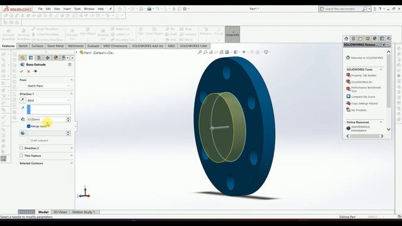Screen dimensions: 402x226
Task: Switch to the Sheet Metal tab
Action: [x=55, y=46]
